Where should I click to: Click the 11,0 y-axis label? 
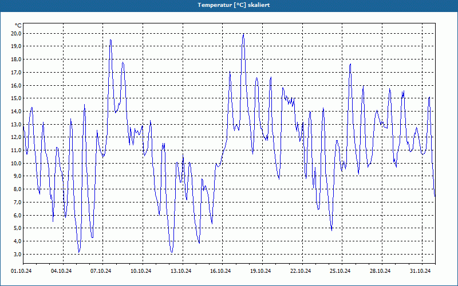pos(16,150)
